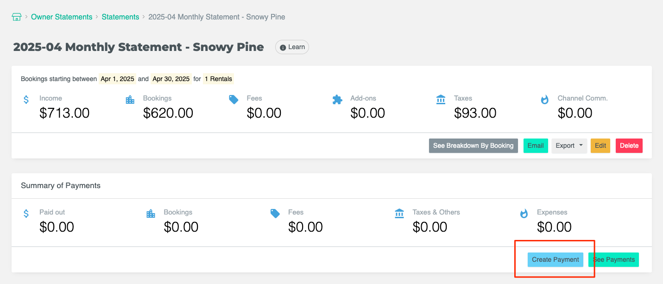The height and width of the screenshot is (284, 663).
Task: Click the Create Payment button
Action: [x=555, y=259]
